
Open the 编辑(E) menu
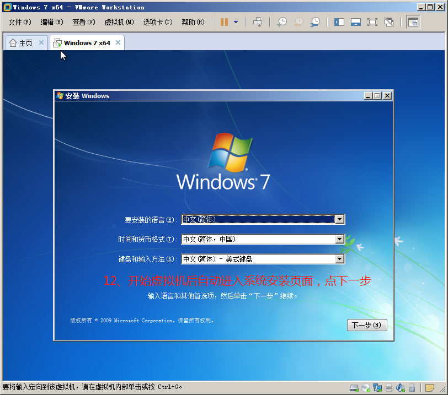click(x=52, y=22)
